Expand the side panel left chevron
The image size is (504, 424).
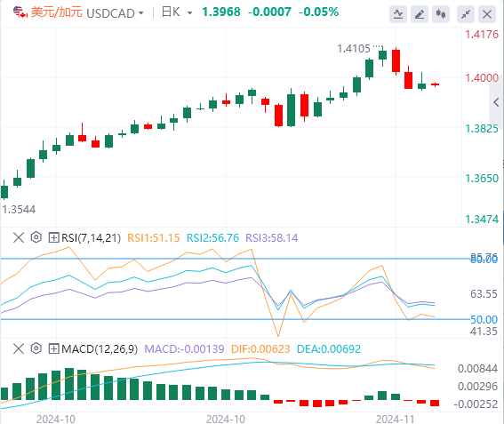tap(496, 102)
